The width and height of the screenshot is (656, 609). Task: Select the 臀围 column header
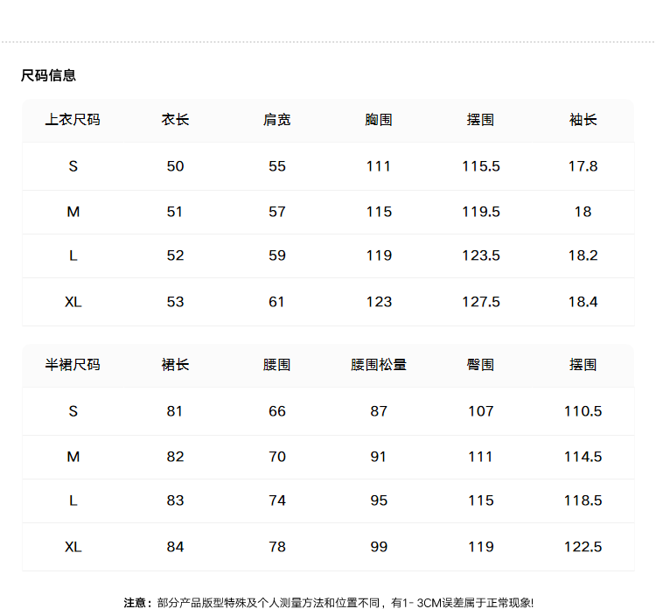[480, 365]
